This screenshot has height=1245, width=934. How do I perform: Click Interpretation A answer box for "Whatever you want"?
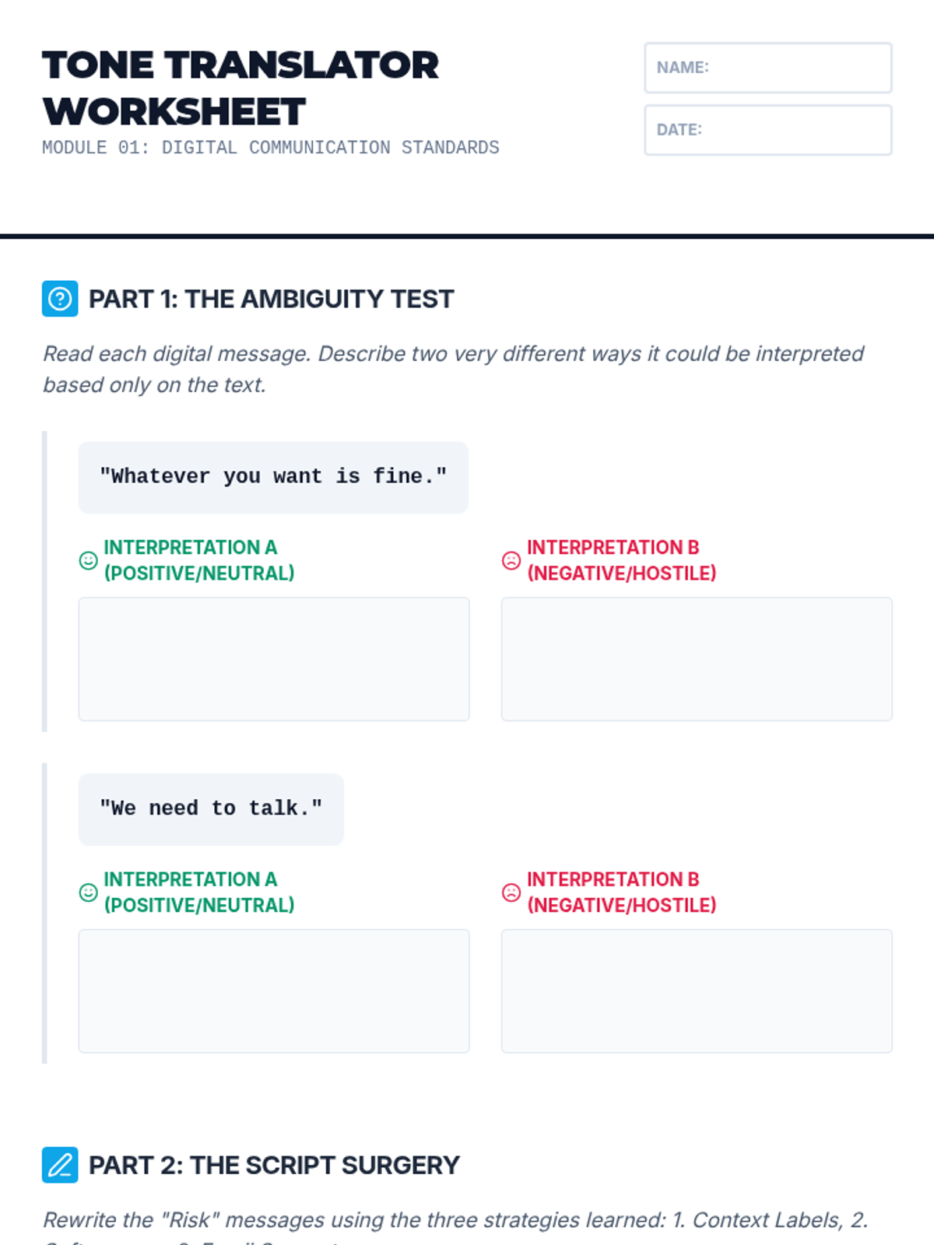click(274, 659)
